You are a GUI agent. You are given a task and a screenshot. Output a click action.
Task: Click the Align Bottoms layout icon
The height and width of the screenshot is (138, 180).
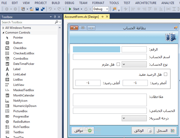pos(161,9)
